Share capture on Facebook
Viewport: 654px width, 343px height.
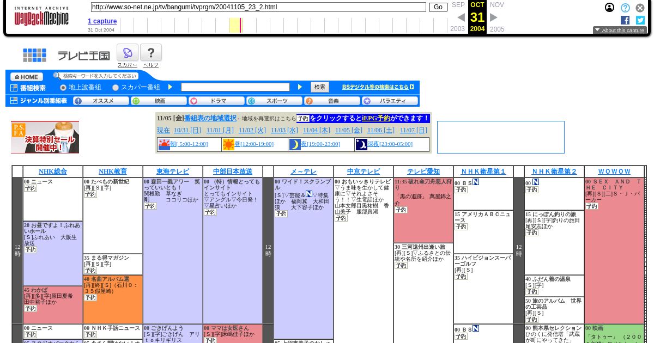pos(625,20)
